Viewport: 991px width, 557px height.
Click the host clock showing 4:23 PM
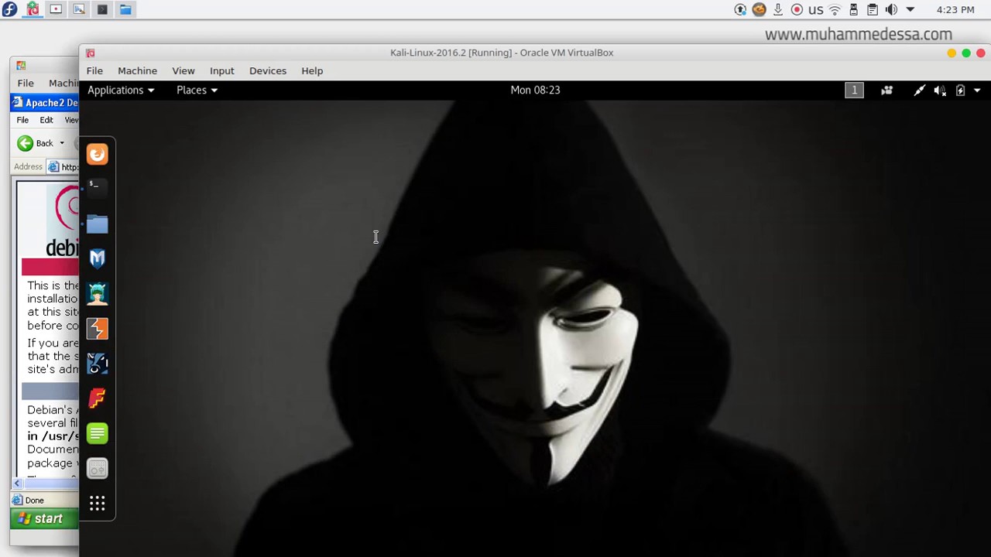pyautogui.click(x=955, y=10)
